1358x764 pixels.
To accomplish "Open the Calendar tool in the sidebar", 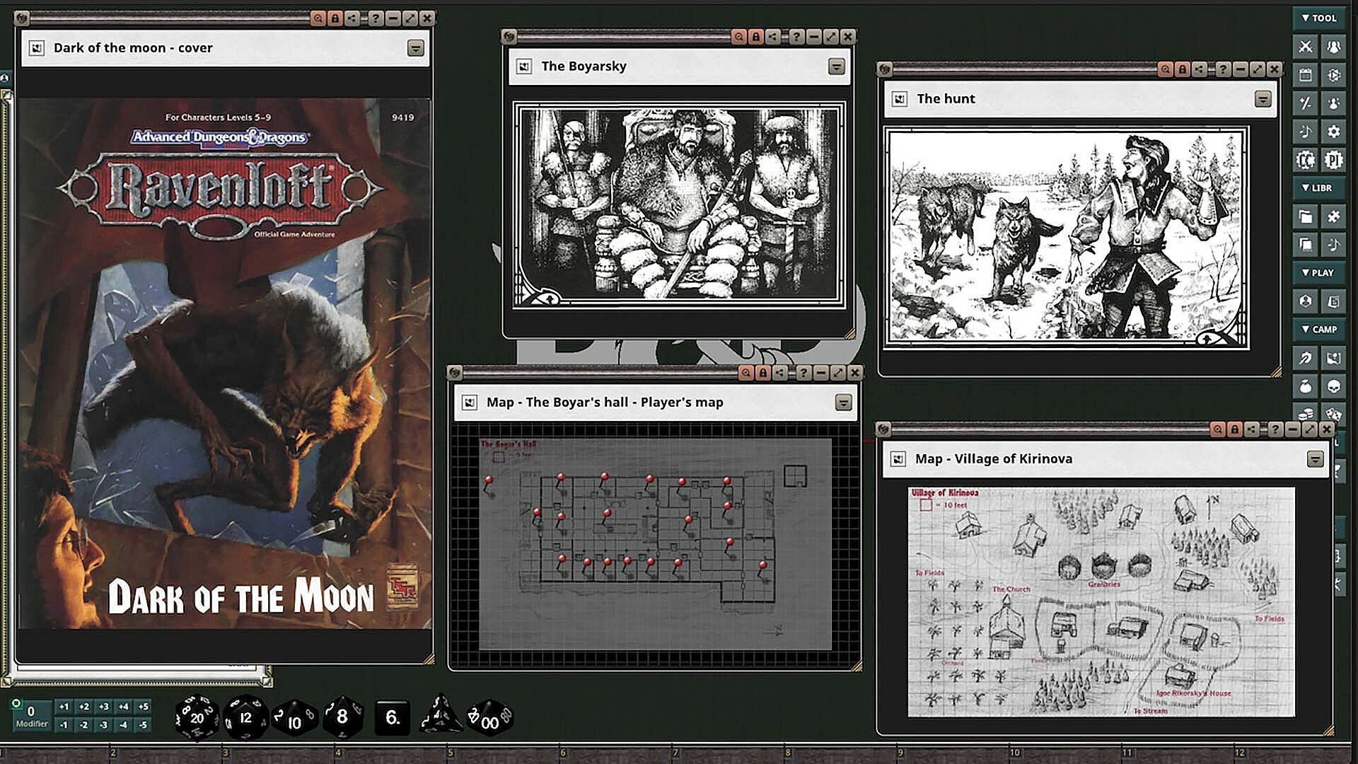I will coord(1306,75).
